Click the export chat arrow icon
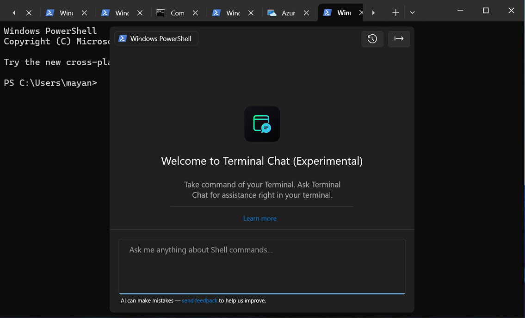525x318 pixels. click(399, 39)
